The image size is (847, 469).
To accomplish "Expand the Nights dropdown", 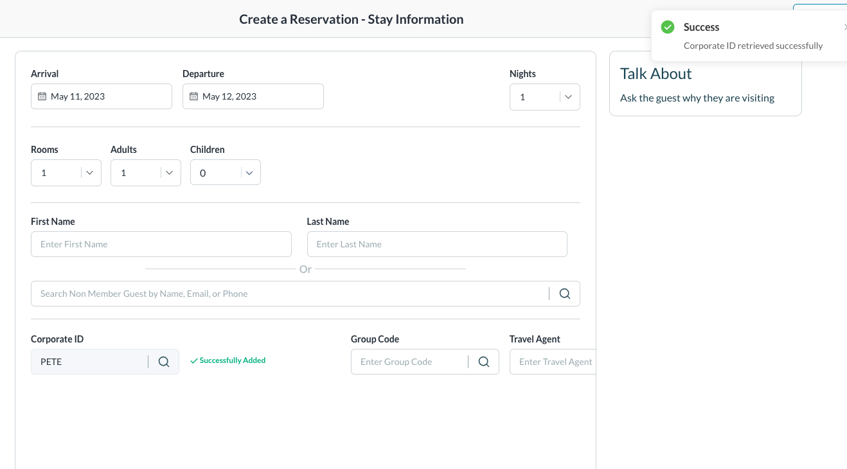I will pos(568,97).
